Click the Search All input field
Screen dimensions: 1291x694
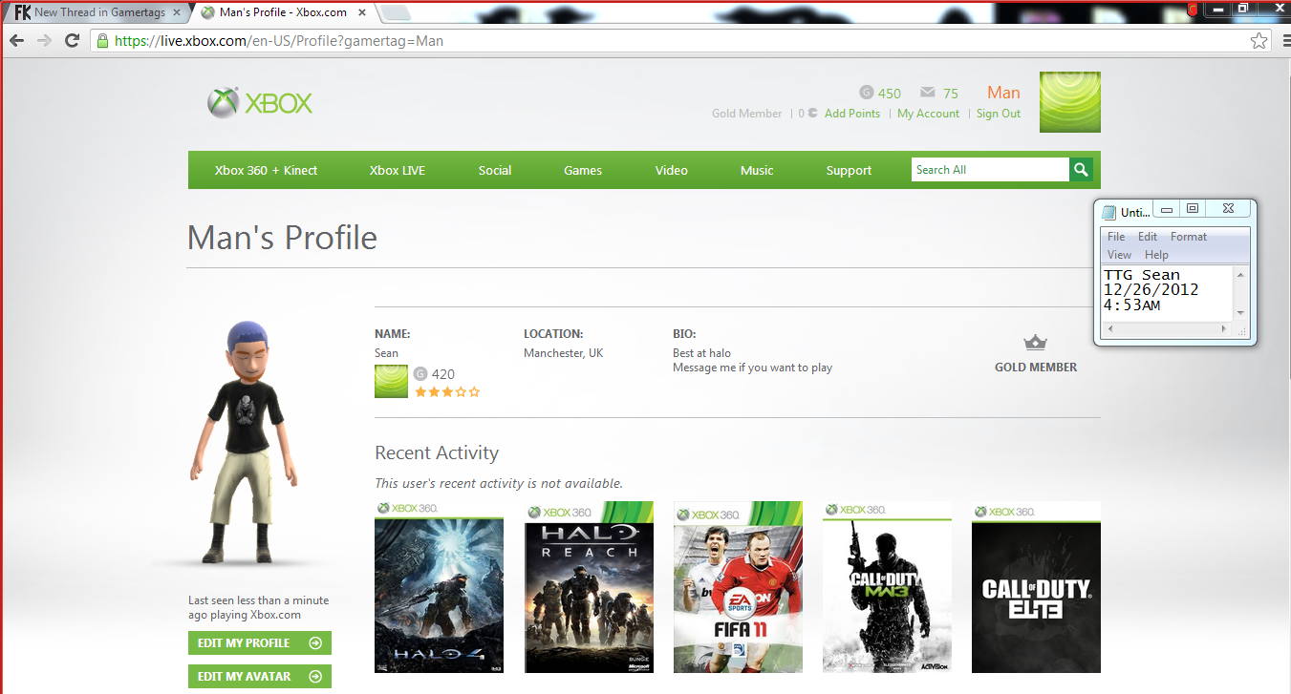(x=990, y=170)
